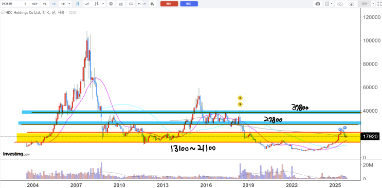This screenshot has width=382, height=188.
Task: Click the 2007 time axis label
Action: click(x=76, y=185)
